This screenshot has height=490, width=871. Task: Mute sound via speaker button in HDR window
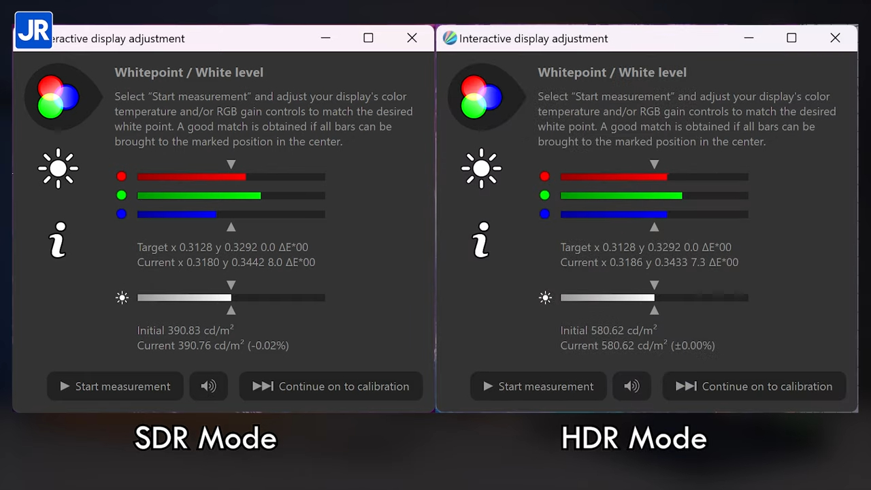pyautogui.click(x=631, y=386)
